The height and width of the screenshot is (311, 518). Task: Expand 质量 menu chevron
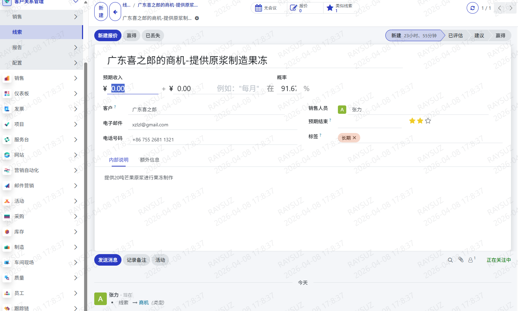pos(76,278)
